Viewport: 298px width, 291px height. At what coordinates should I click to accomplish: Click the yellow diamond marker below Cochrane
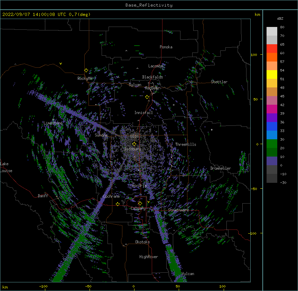pos(118,204)
